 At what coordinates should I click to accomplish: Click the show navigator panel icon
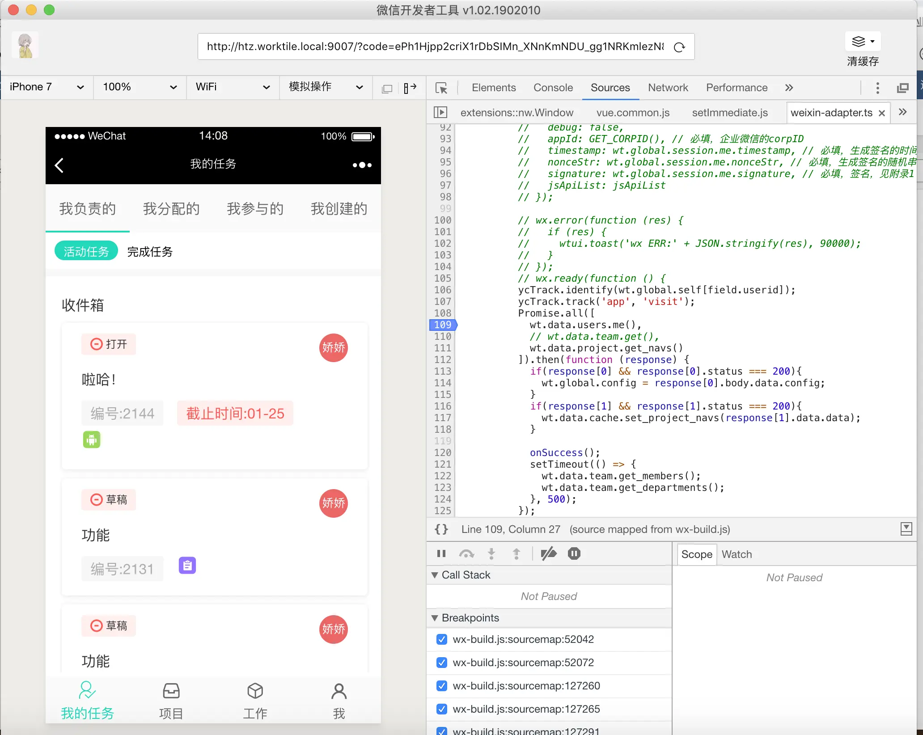(x=440, y=113)
